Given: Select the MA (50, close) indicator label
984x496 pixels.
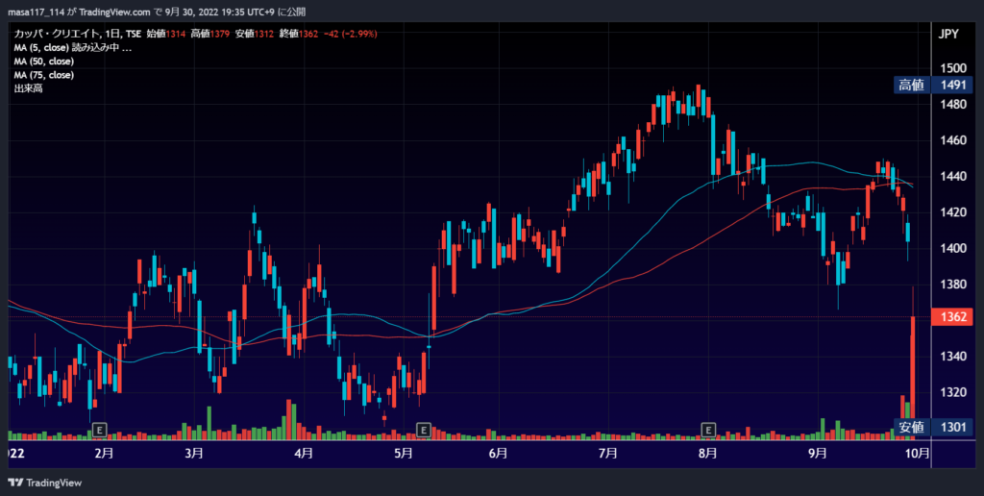Looking at the screenshot, I should pos(44,62).
